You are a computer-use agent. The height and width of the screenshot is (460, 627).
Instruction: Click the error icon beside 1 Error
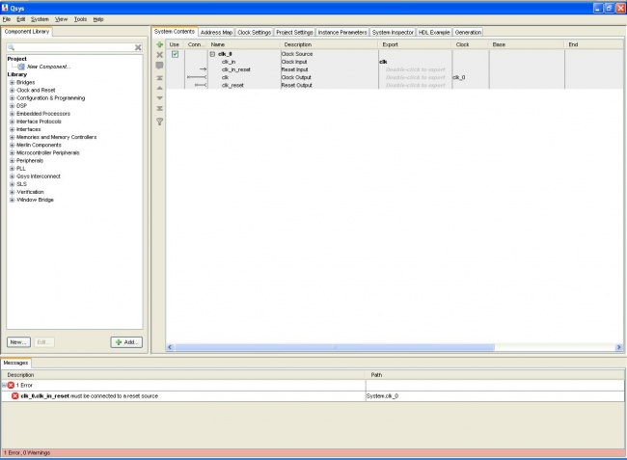point(11,386)
